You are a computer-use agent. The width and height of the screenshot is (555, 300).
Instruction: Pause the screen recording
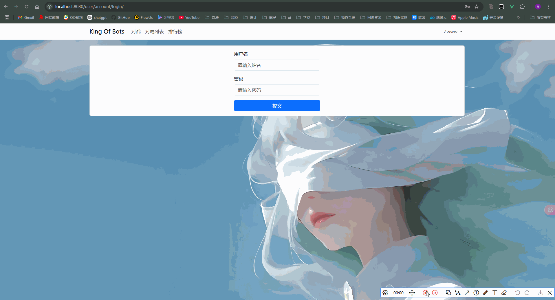pyautogui.click(x=435, y=293)
